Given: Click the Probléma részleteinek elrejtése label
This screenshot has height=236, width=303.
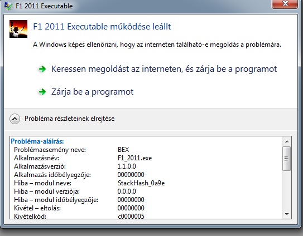Looking at the screenshot, I should pos(69,119).
